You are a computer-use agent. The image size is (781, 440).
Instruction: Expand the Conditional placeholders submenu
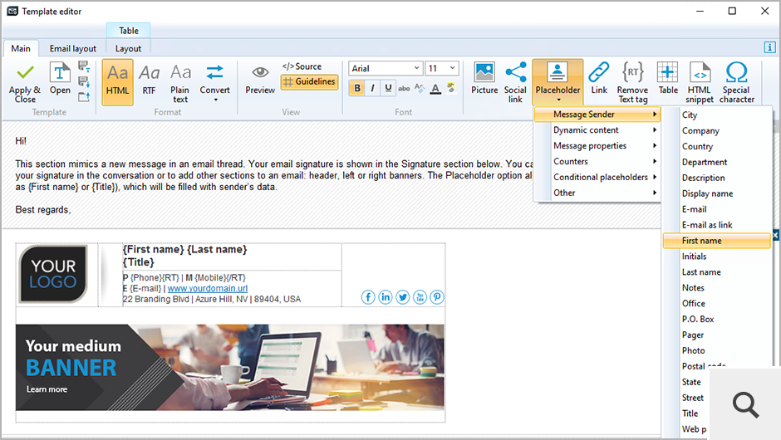[x=597, y=177]
